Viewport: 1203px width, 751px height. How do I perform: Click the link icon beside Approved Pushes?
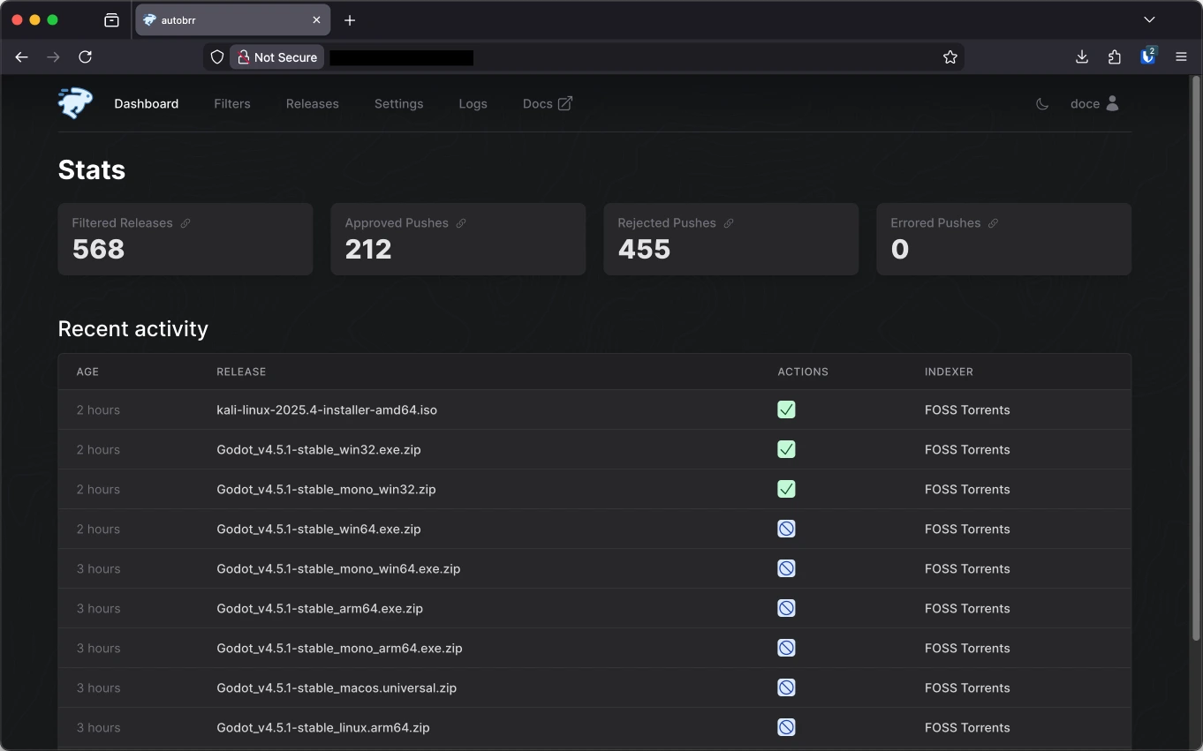461,223
